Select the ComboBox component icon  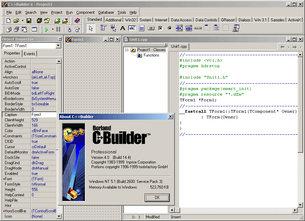[x=189, y=28]
